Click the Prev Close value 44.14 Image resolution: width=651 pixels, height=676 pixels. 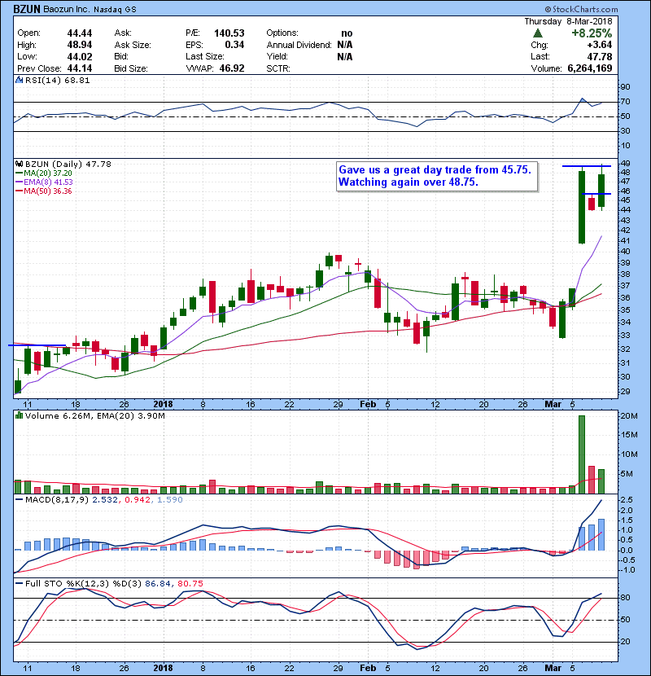(80, 68)
